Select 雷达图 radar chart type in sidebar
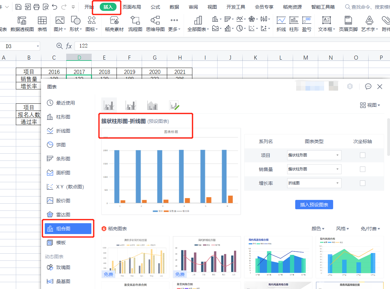The height and width of the screenshot is (289, 390). (x=63, y=214)
